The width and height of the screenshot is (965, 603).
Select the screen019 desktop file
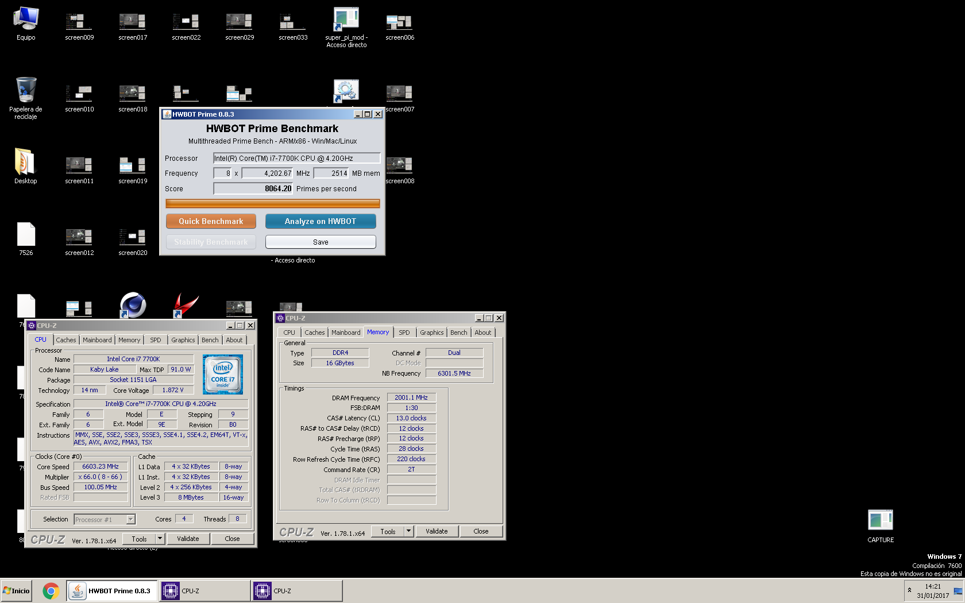[x=133, y=169]
